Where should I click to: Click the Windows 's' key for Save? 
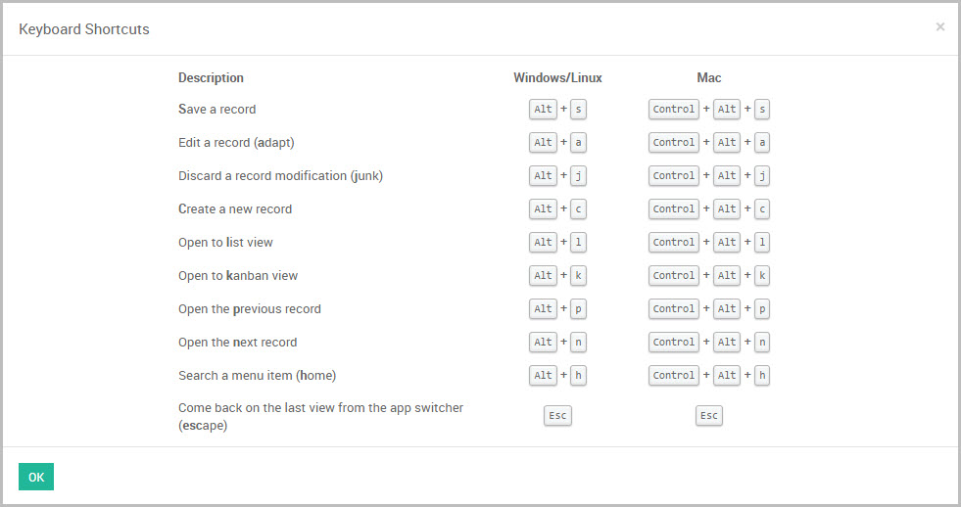pyautogui.click(x=578, y=109)
